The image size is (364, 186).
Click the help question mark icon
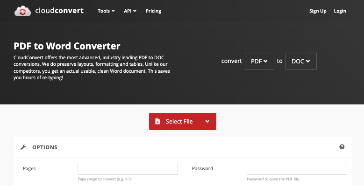342,147
